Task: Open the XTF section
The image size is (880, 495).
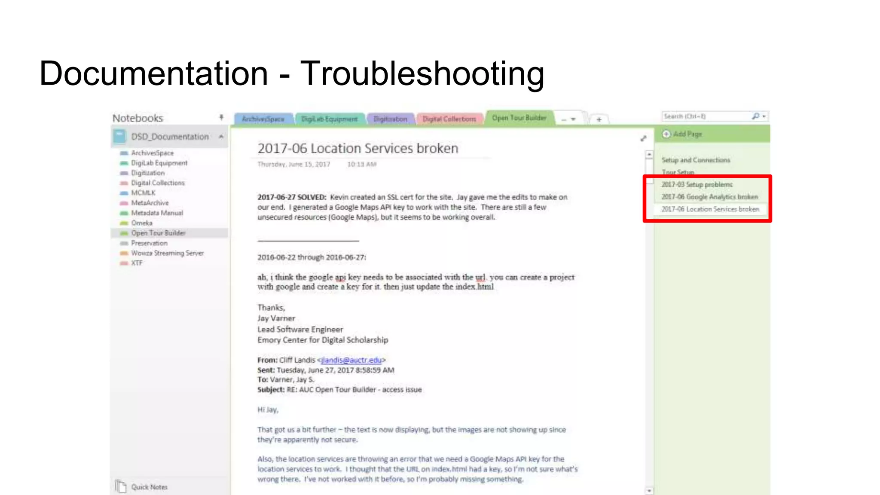Action: click(x=136, y=263)
